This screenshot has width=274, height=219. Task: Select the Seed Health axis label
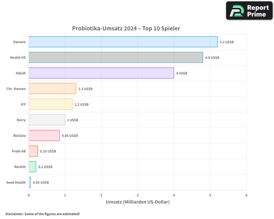(16, 182)
